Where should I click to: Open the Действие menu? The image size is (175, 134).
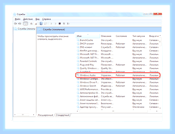coord(28,19)
